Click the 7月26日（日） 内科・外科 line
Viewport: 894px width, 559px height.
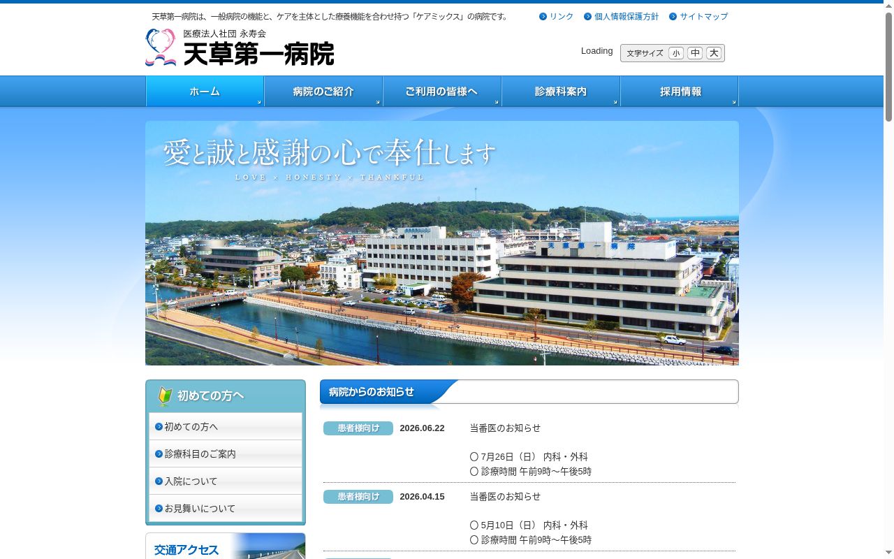click(x=529, y=457)
